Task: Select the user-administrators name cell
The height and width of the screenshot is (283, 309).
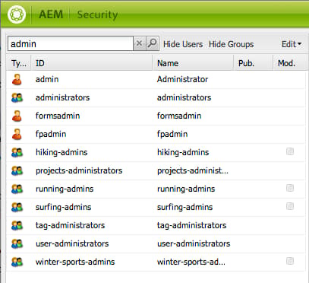Action: tap(194, 243)
